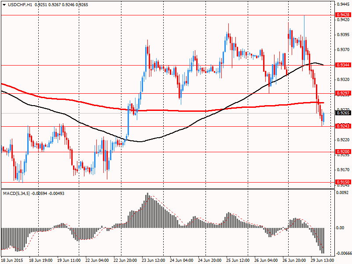
Task: Click the 0.9370 price scale value
Action: pos(344,50)
